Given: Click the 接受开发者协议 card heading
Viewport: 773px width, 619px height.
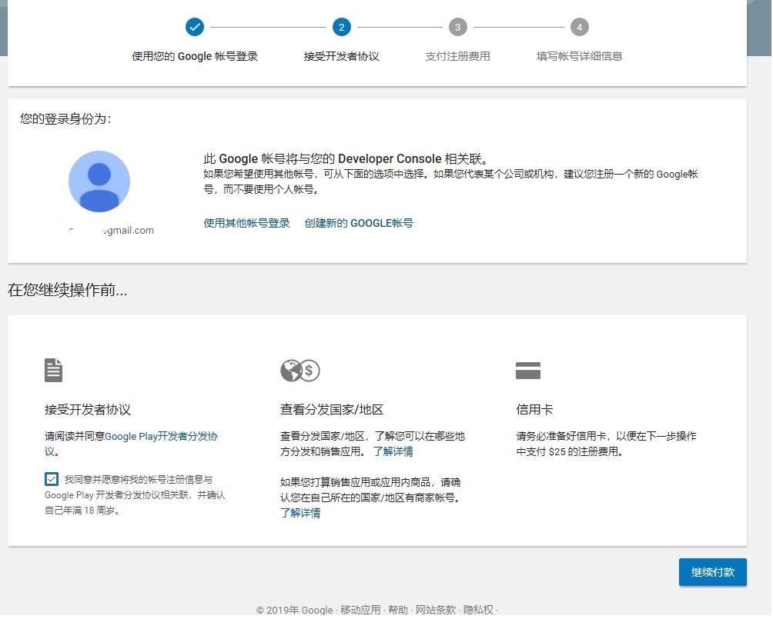Looking at the screenshot, I should [88, 409].
